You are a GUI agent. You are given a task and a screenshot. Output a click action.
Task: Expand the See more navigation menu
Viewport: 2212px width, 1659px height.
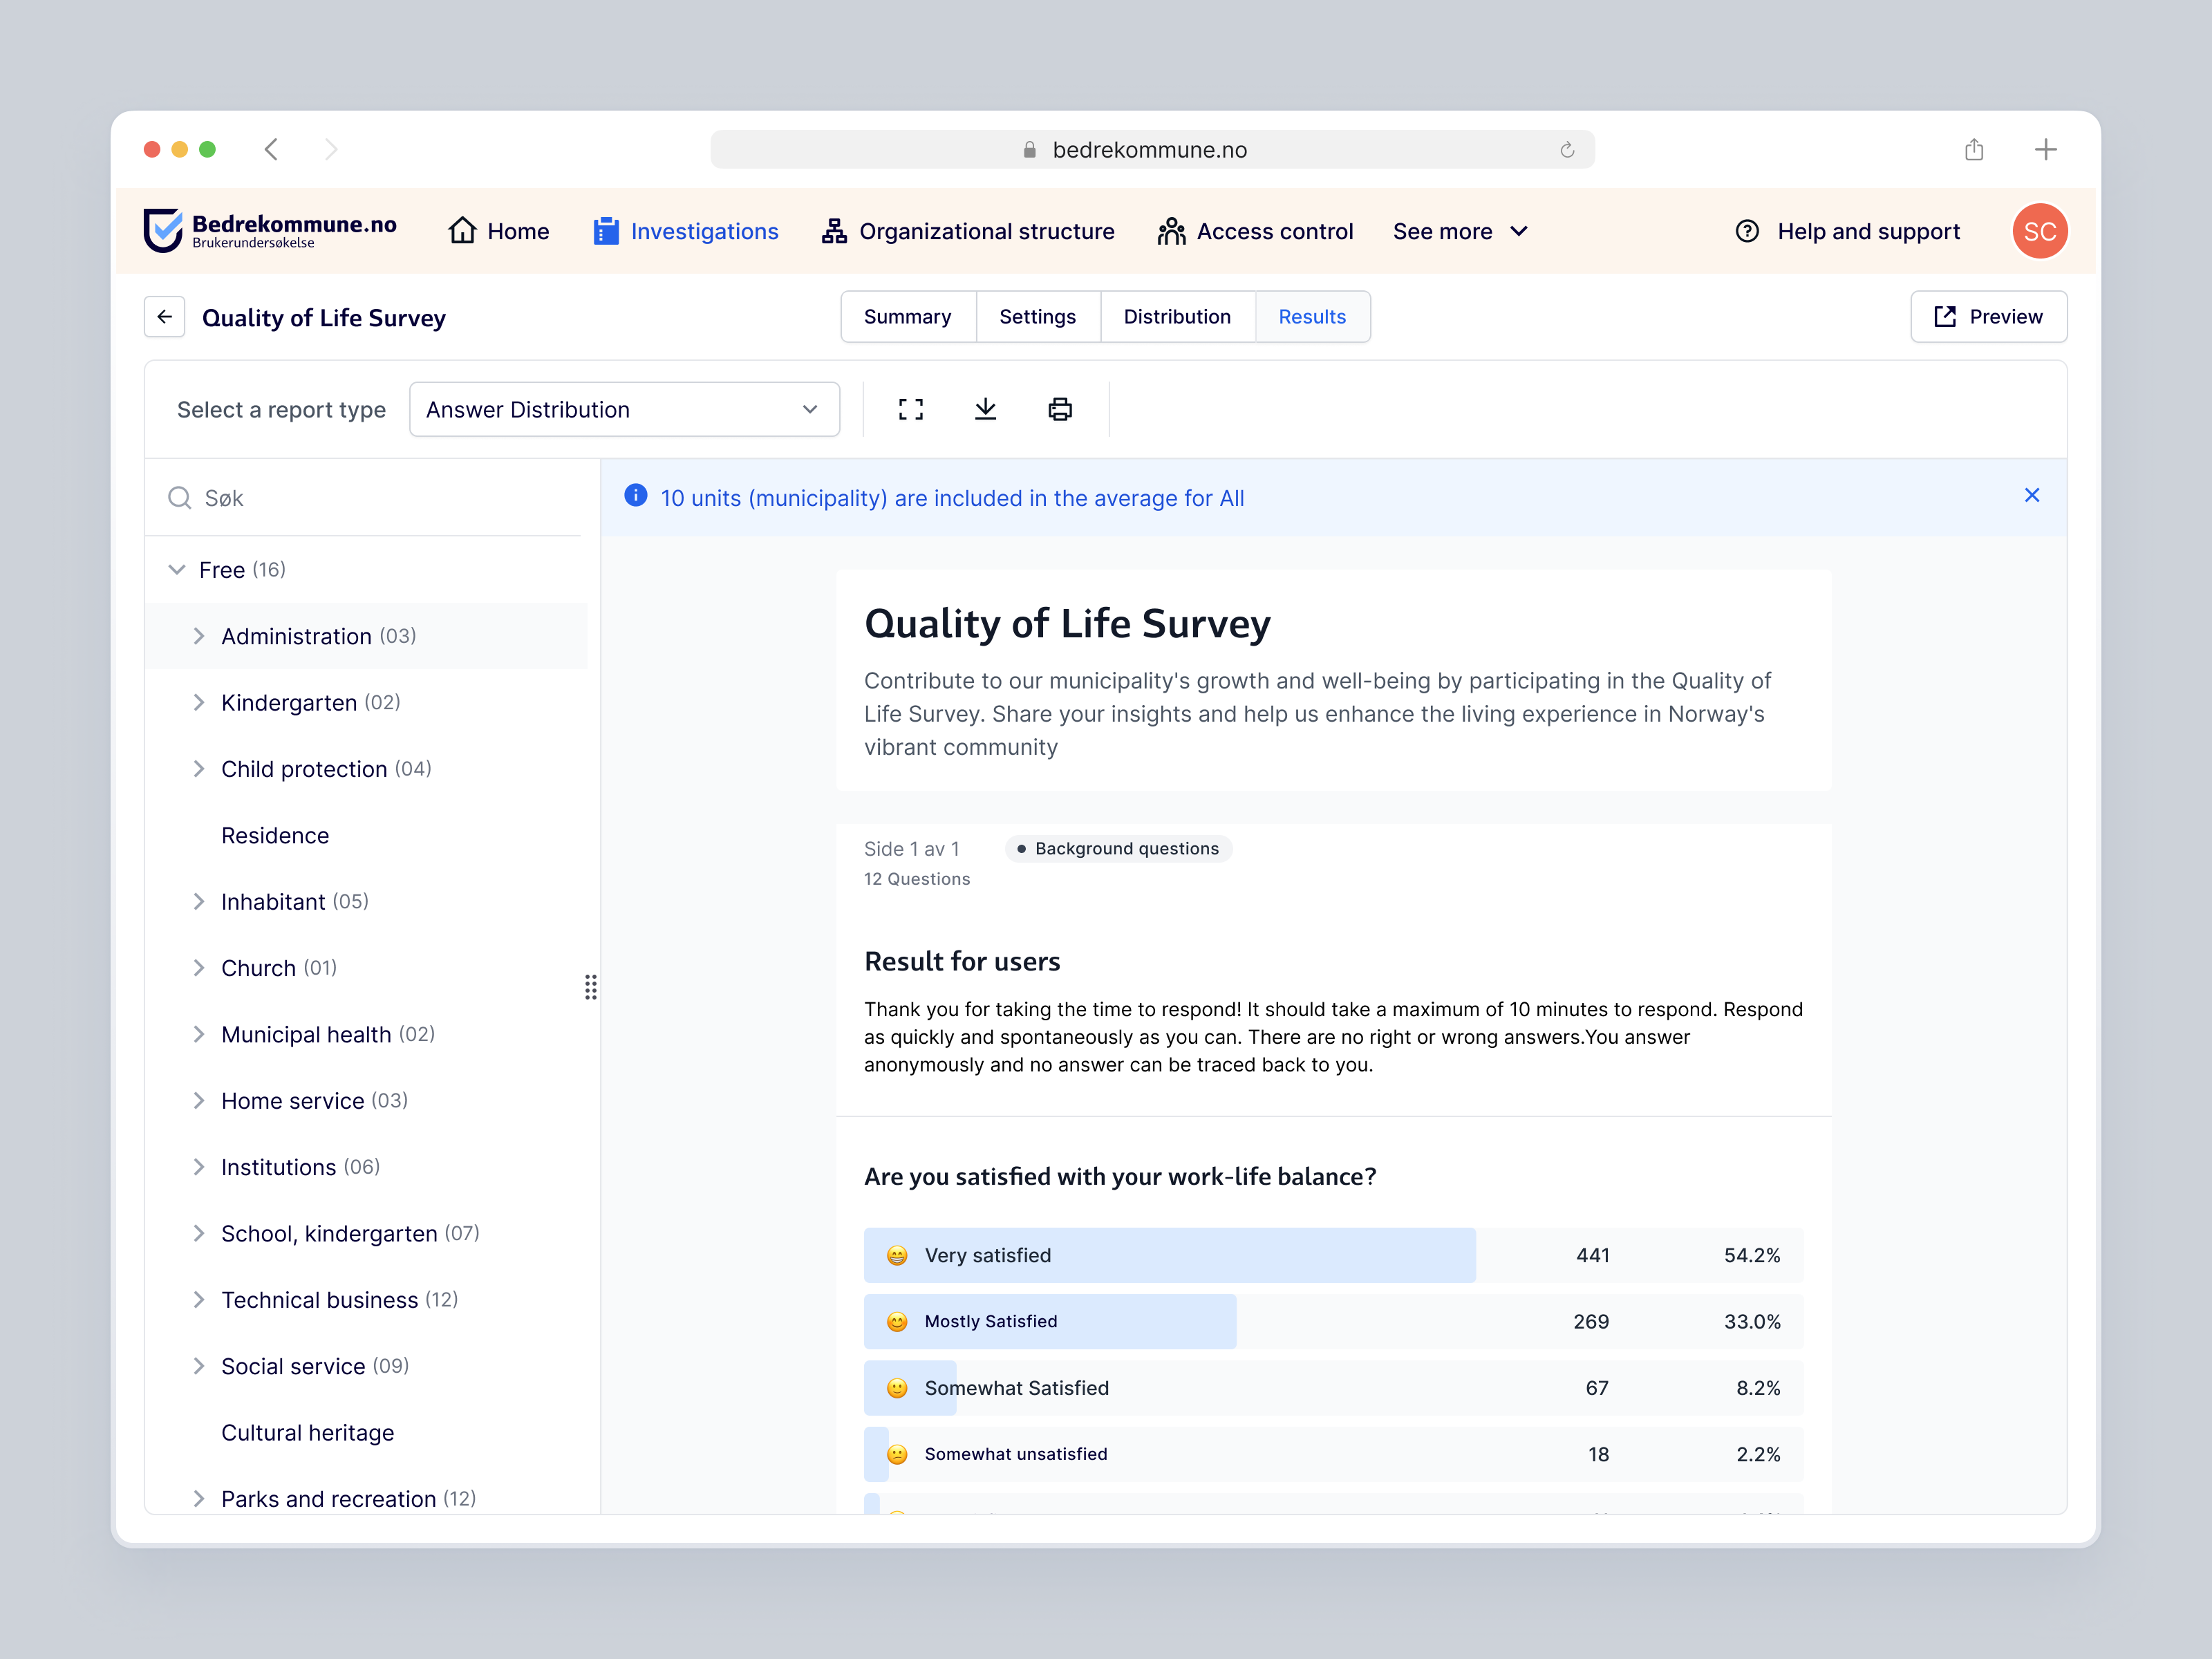pyautogui.click(x=1461, y=231)
